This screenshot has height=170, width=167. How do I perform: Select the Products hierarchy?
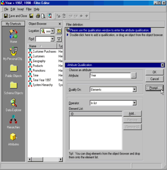pyautogui.click(x=36, y=66)
